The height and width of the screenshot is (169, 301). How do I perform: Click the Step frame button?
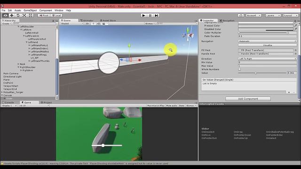pos(157,15)
